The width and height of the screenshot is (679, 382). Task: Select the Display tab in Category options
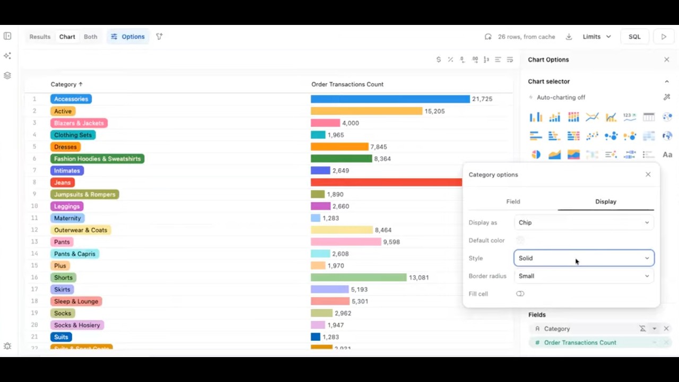[x=606, y=202]
